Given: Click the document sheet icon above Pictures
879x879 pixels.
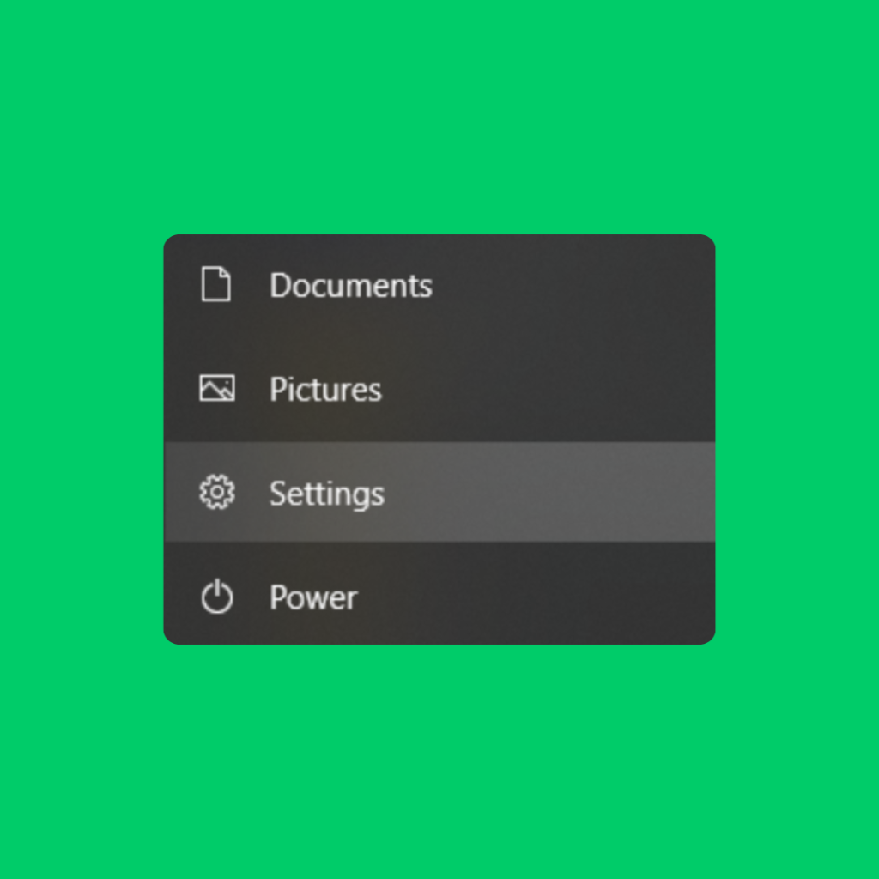Looking at the screenshot, I should point(217,285).
